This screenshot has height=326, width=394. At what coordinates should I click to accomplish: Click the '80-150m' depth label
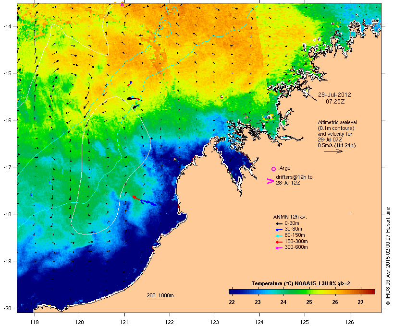(x=295, y=235)
